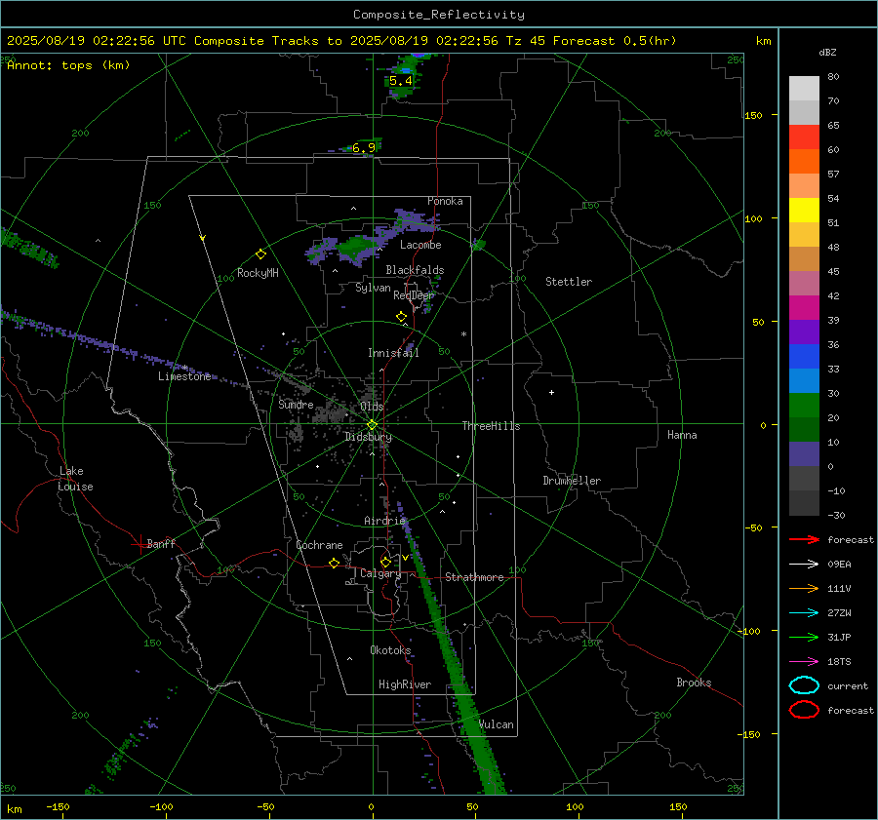Click the ThreeHills town label
Screen dimensions: 878x820
pos(491,426)
